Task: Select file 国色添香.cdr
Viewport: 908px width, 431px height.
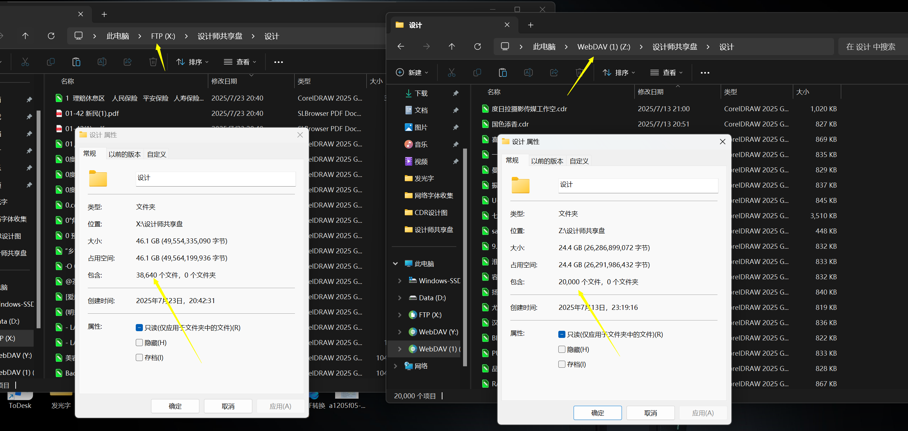Action: coord(510,124)
